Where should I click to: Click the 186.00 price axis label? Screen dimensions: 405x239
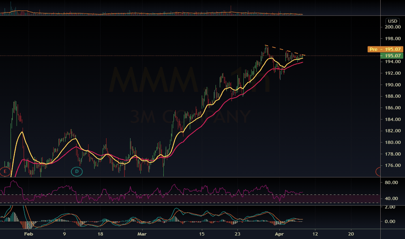[392, 108]
